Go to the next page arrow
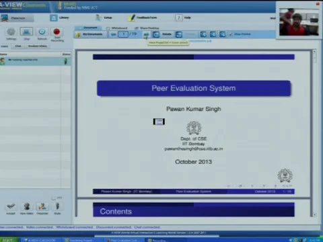This screenshot has width=323, height=242. (146, 34)
